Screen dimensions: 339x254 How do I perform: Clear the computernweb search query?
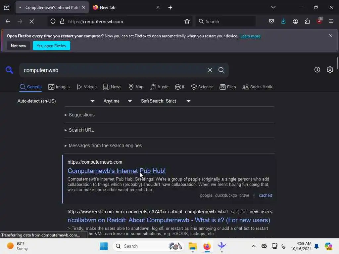click(210, 70)
